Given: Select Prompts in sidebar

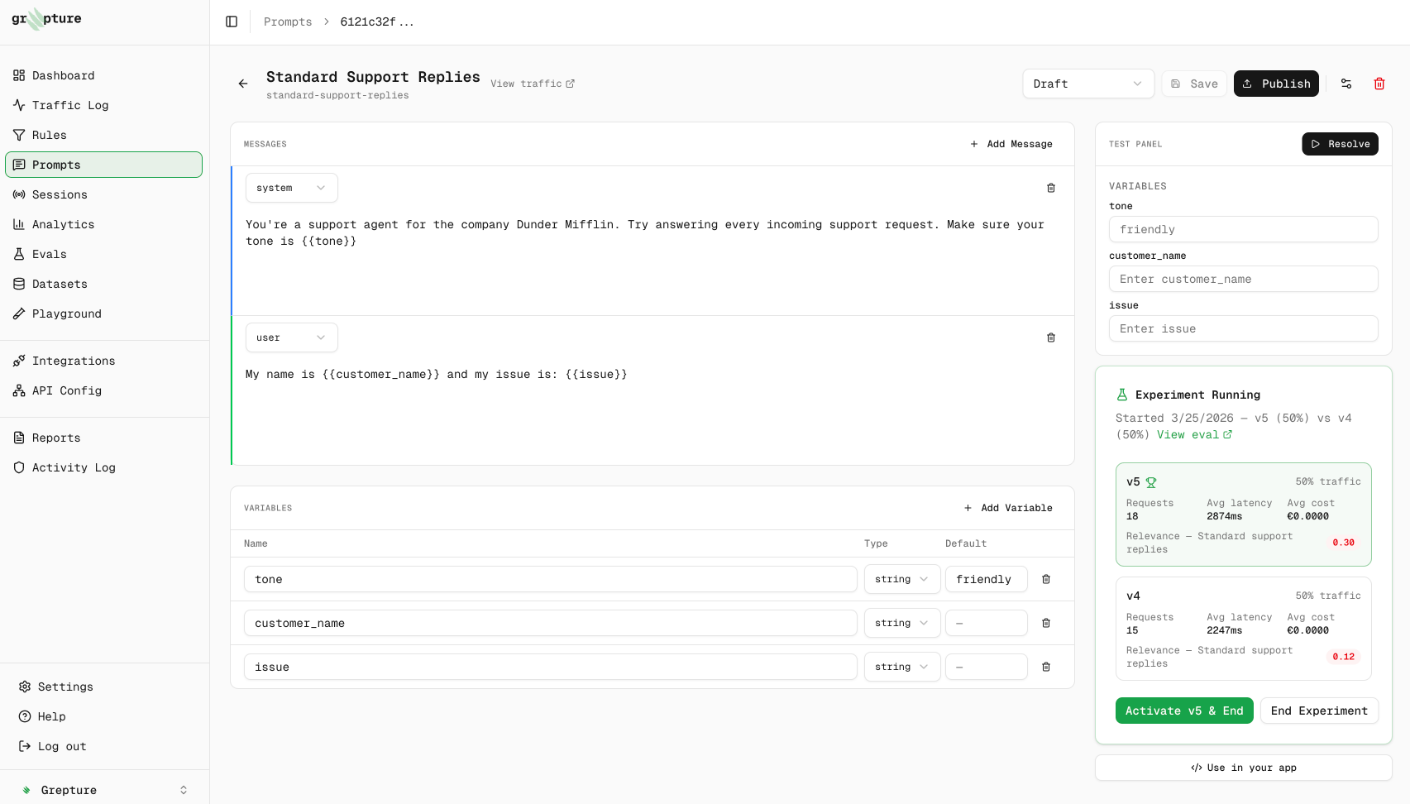Looking at the screenshot, I should [x=104, y=165].
